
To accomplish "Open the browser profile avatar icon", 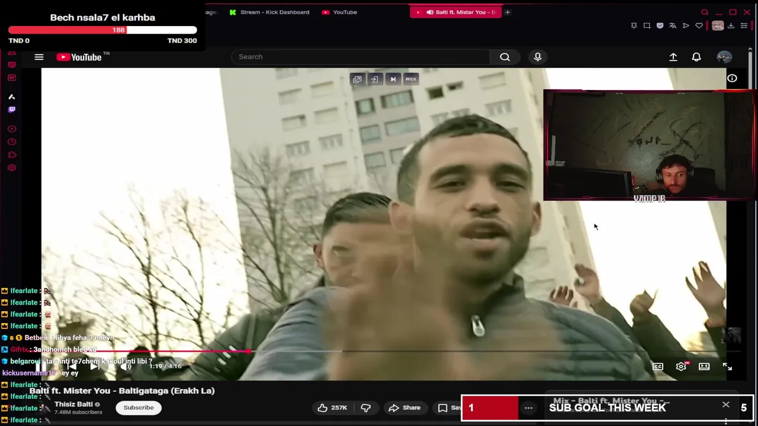I will [x=718, y=25].
